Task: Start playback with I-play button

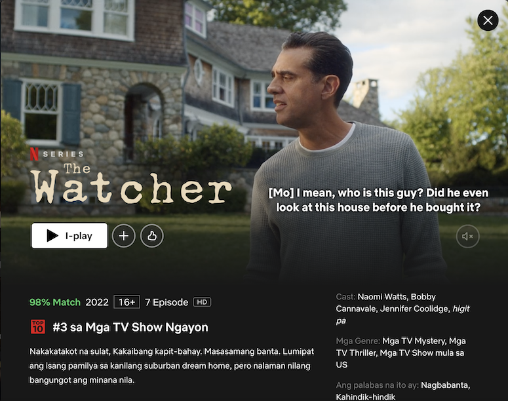Action: click(69, 235)
